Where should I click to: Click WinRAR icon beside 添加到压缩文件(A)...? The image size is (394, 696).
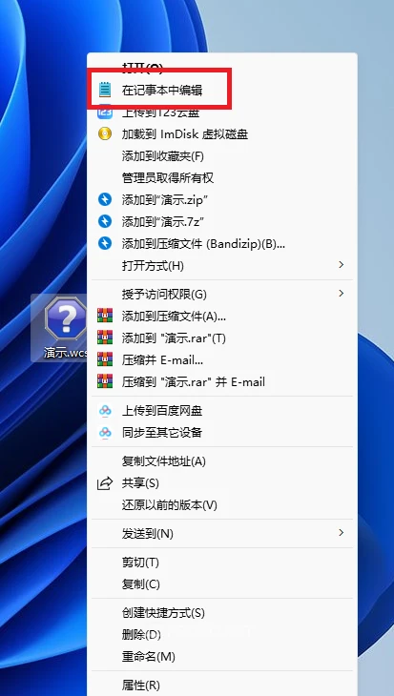(x=105, y=316)
